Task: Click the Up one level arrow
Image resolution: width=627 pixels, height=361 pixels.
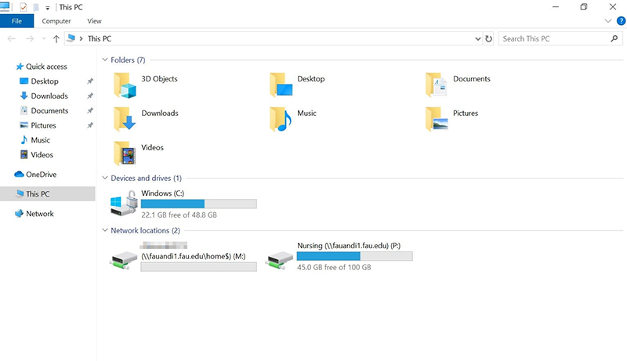Action: 56,38
